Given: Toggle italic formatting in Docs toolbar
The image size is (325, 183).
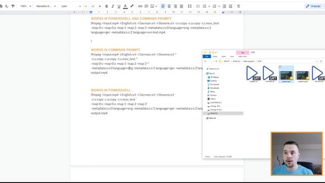Looking at the screenshot, I should (x=113, y=6).
